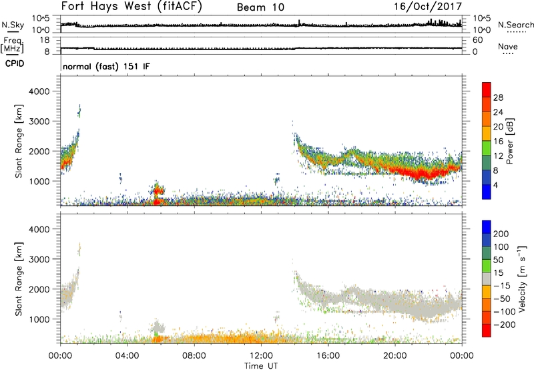Click the 'N.Search' legend label

[x=515, y=25]
